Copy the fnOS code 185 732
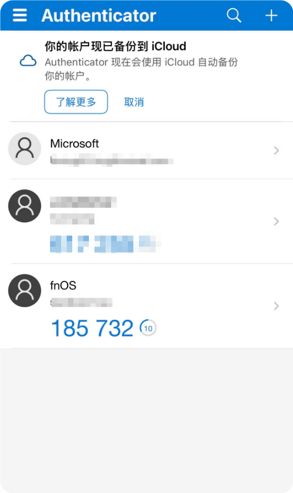 [x=92, y=328]
